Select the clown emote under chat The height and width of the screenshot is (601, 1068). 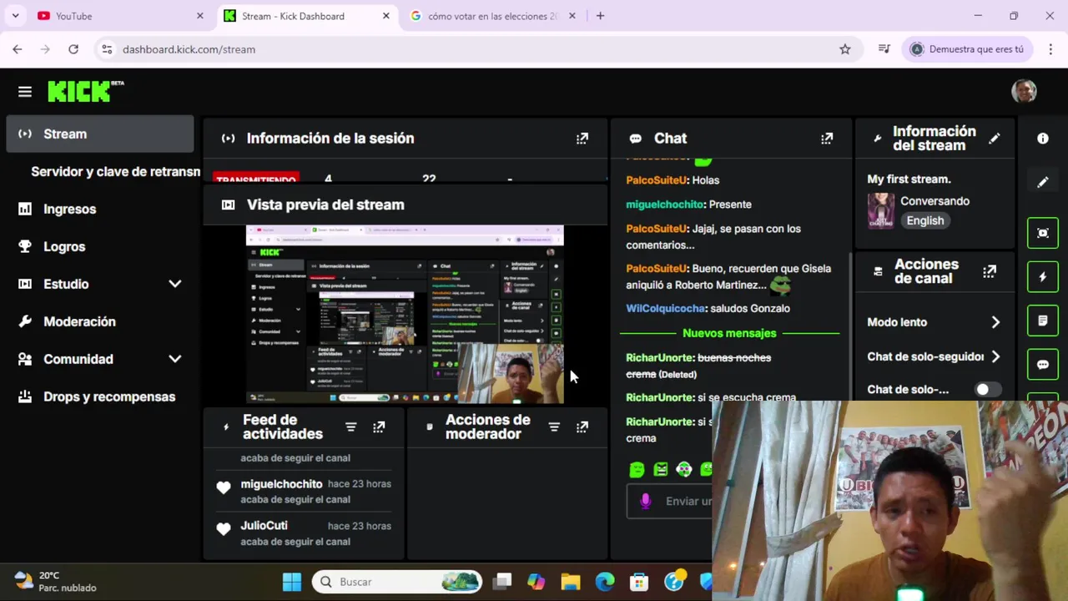(684, 470)
